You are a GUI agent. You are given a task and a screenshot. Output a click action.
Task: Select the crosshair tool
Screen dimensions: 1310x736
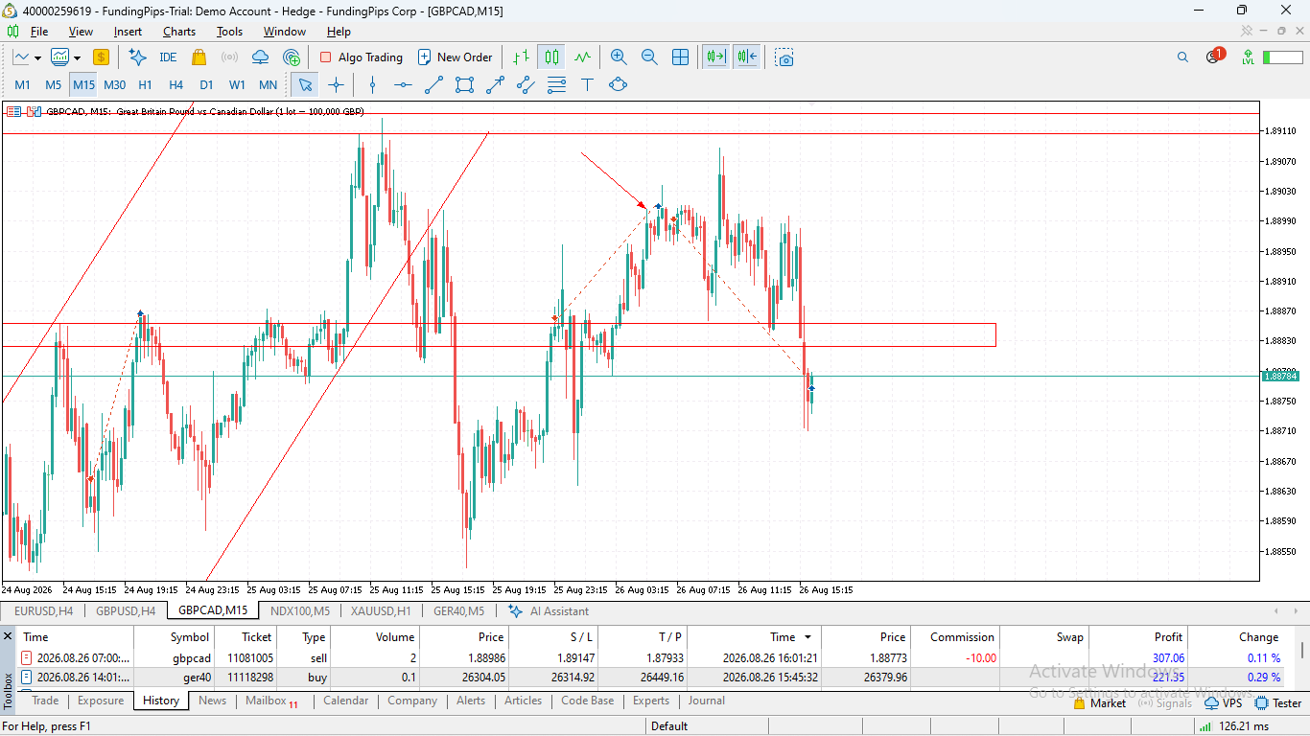336,84
